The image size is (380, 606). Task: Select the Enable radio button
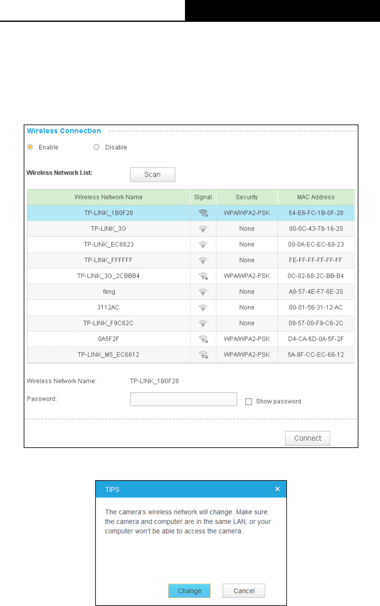click(x=30, y=147)
